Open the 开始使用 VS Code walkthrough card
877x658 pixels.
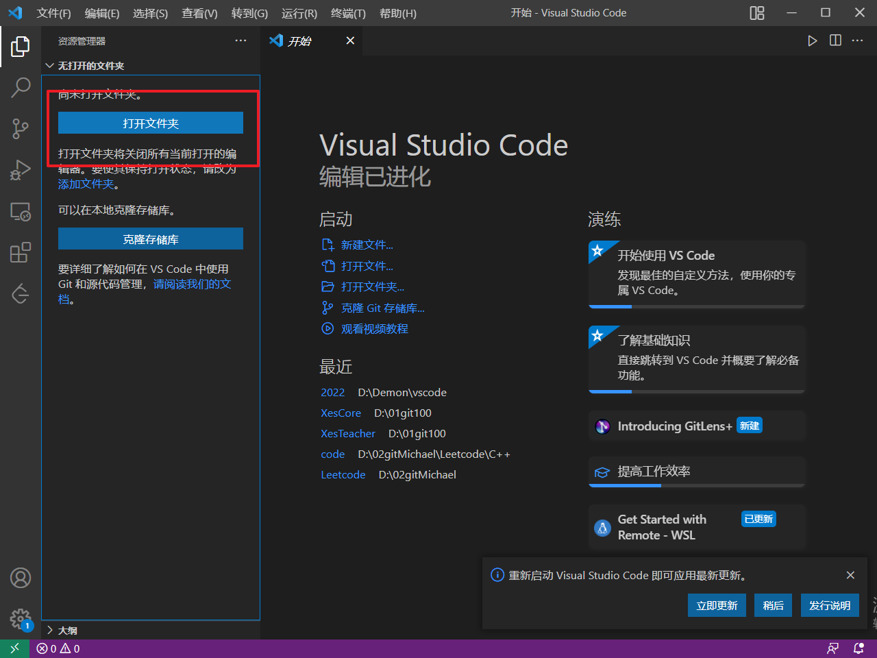[x=697, y=274]
